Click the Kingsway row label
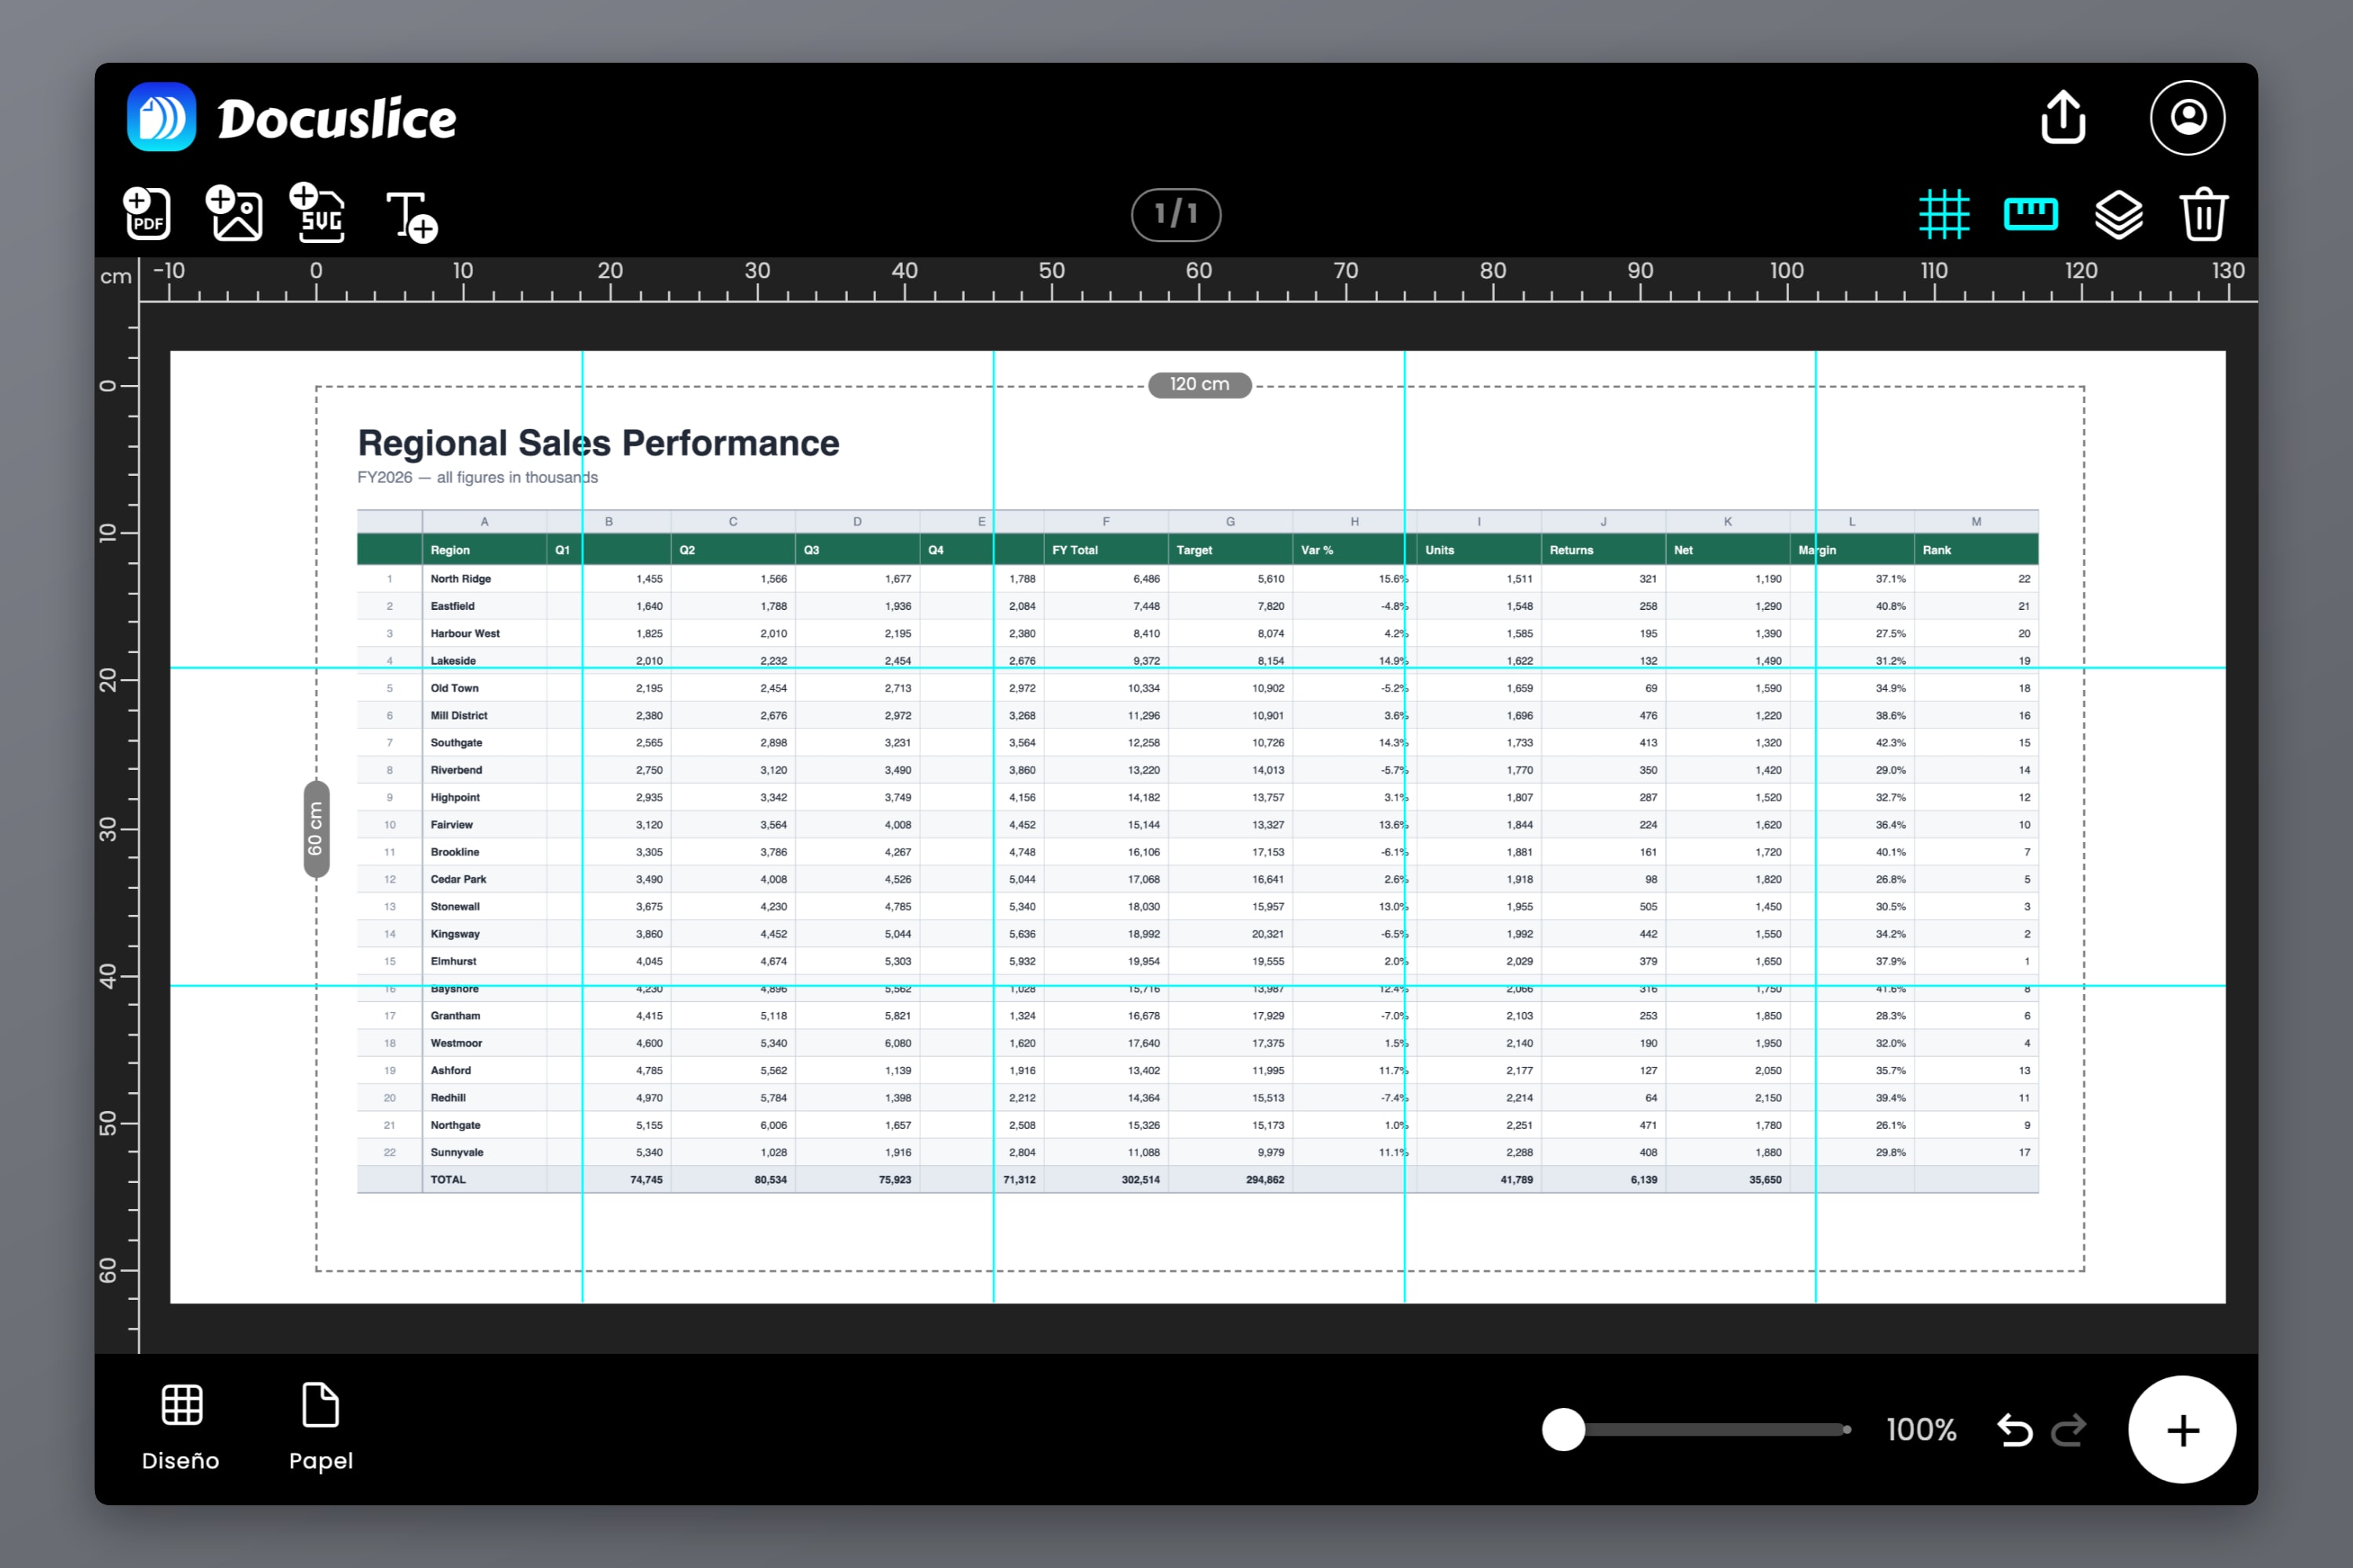2353x1568 pixels. (455, 934)
